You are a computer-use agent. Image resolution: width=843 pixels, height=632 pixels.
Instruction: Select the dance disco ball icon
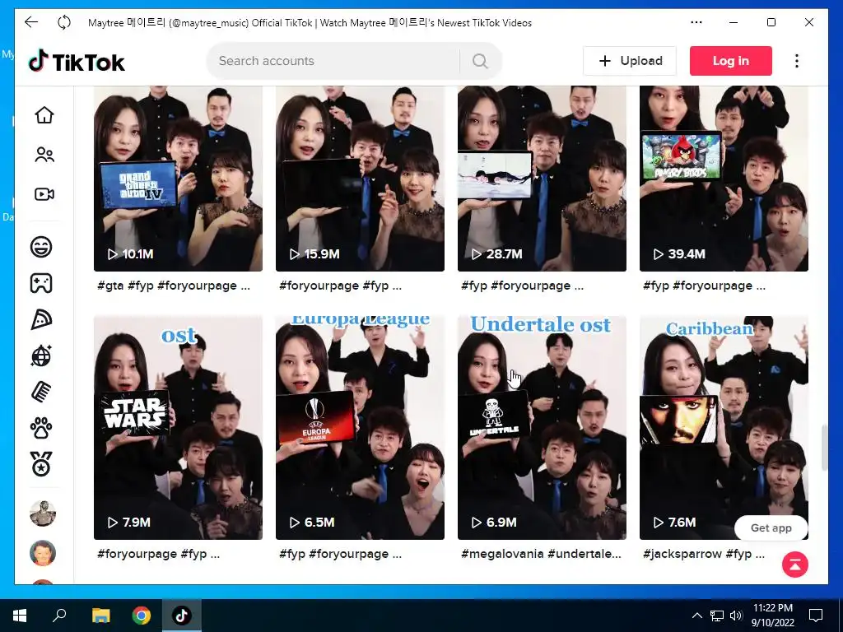41,355
